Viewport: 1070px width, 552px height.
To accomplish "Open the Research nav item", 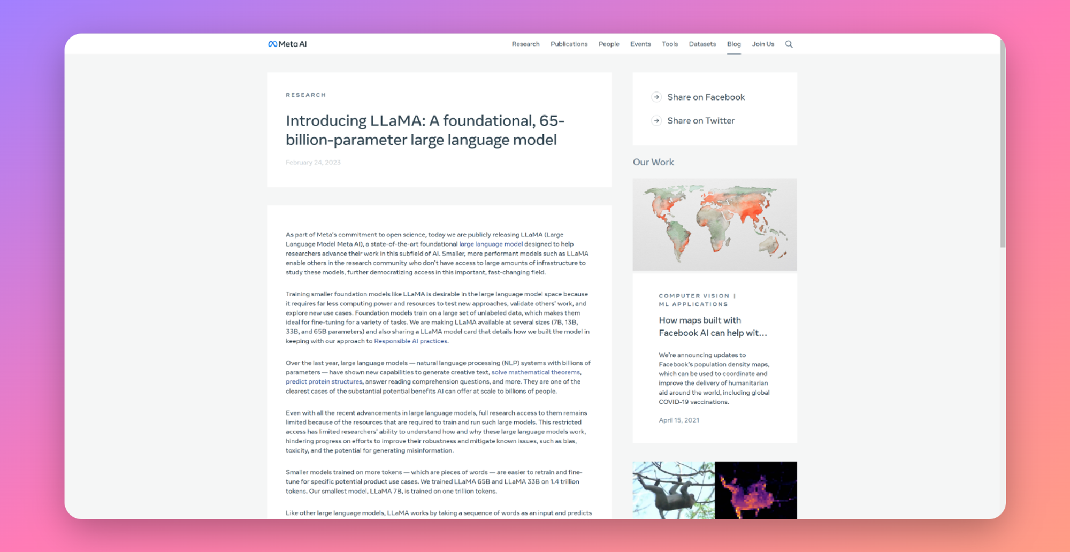I will pyautogui.click(x=525, y=44).
